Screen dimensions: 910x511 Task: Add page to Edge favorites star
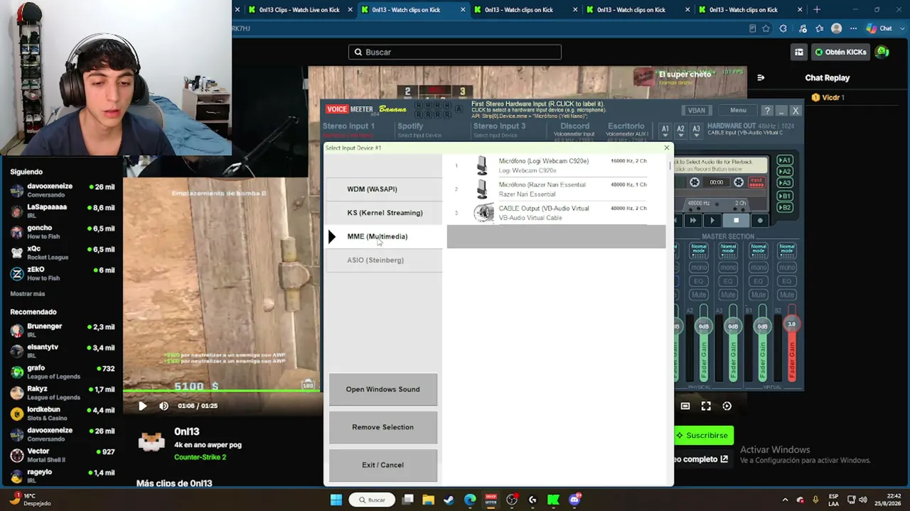[766, 28]
